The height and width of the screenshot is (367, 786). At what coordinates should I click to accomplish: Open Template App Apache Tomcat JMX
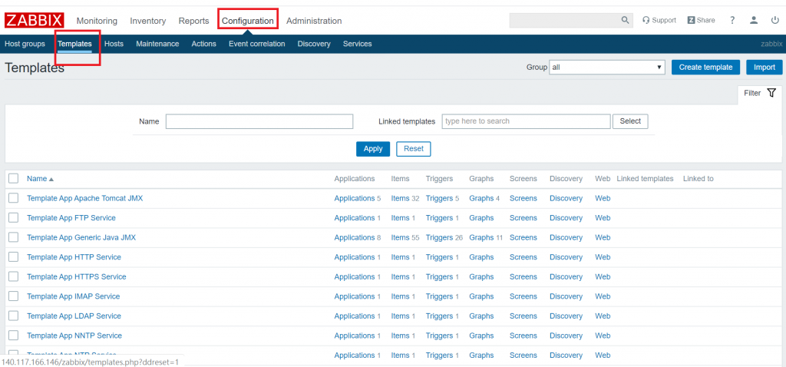(x=84, y=198)
